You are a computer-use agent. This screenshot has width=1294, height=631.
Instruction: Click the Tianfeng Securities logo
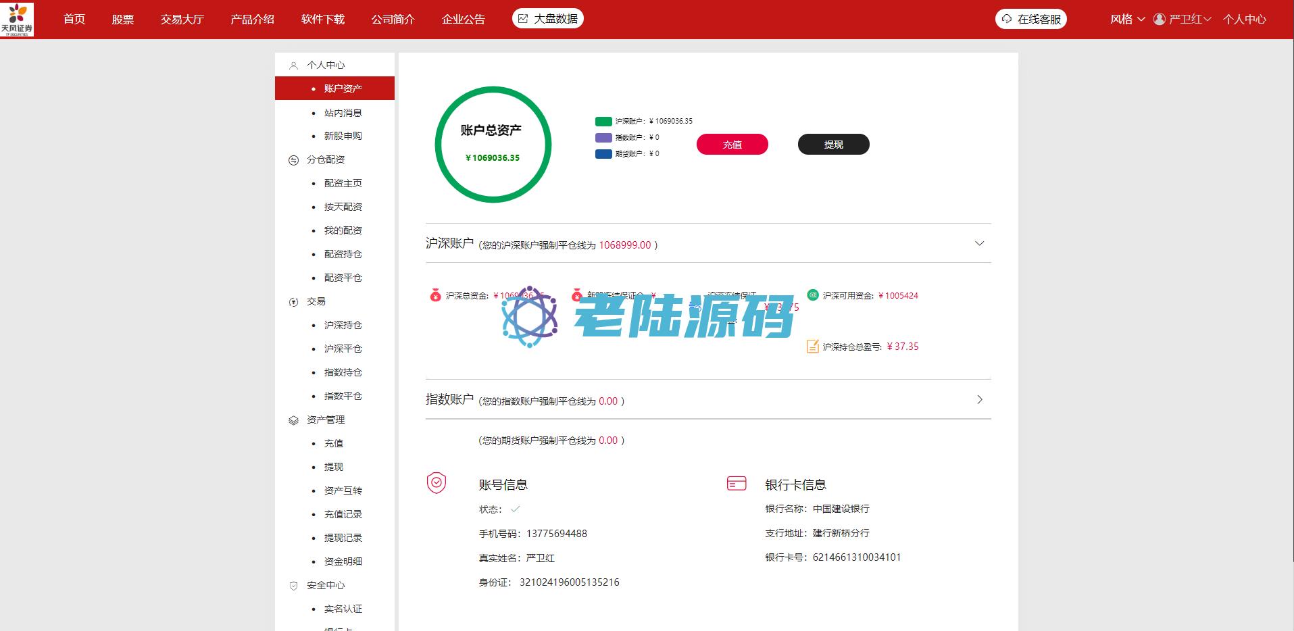click(x=17, y=19)
